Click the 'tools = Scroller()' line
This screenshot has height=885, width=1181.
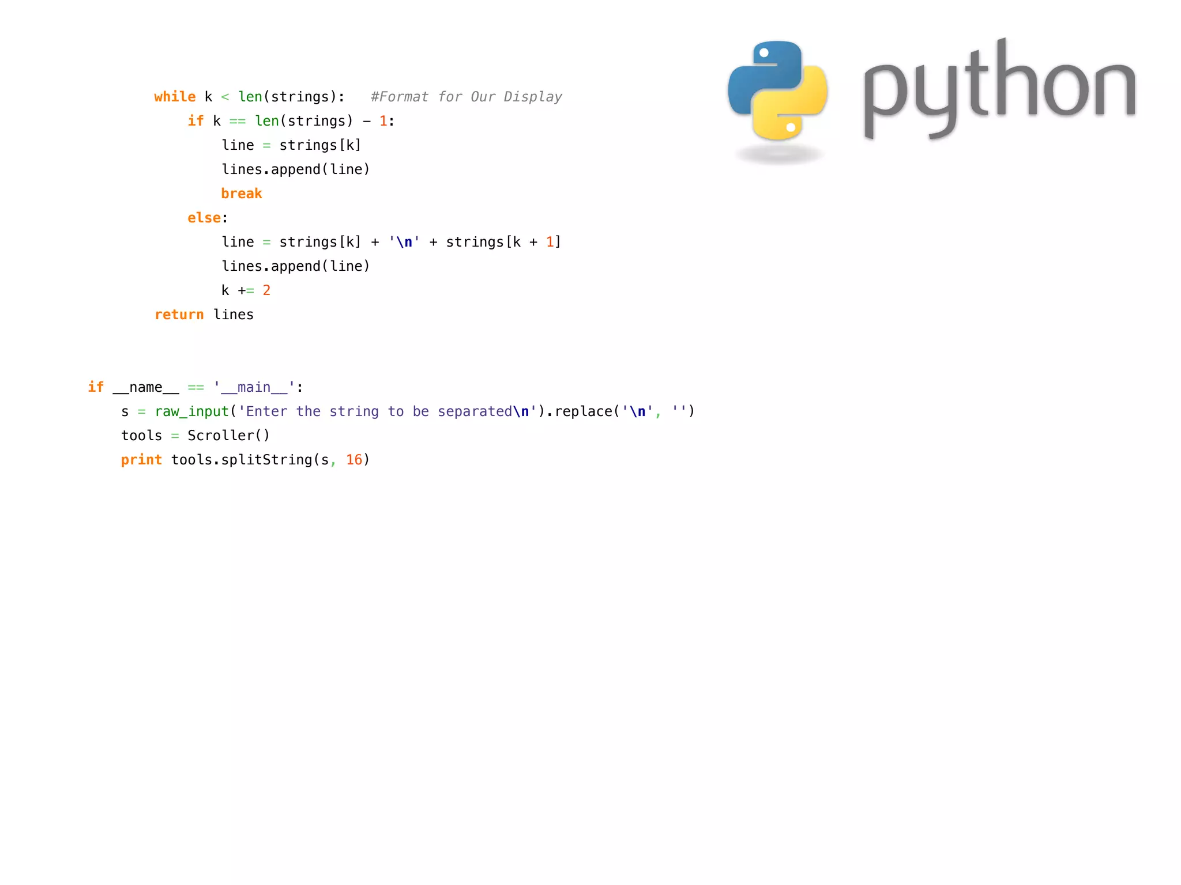coord(195,436)
